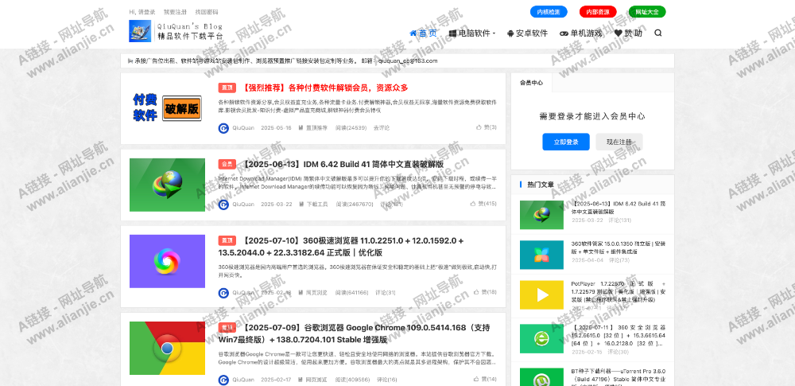Click the 立即登录 button

click(x=566, y=142)
